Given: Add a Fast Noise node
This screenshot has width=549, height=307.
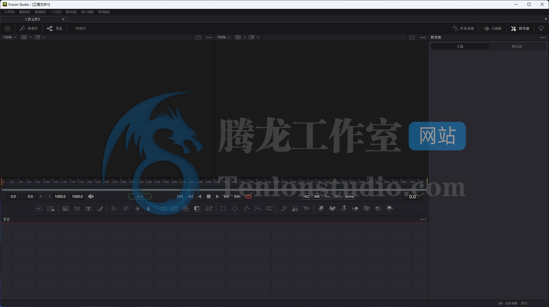Looking at the screenshot, I should pos(77,209).
